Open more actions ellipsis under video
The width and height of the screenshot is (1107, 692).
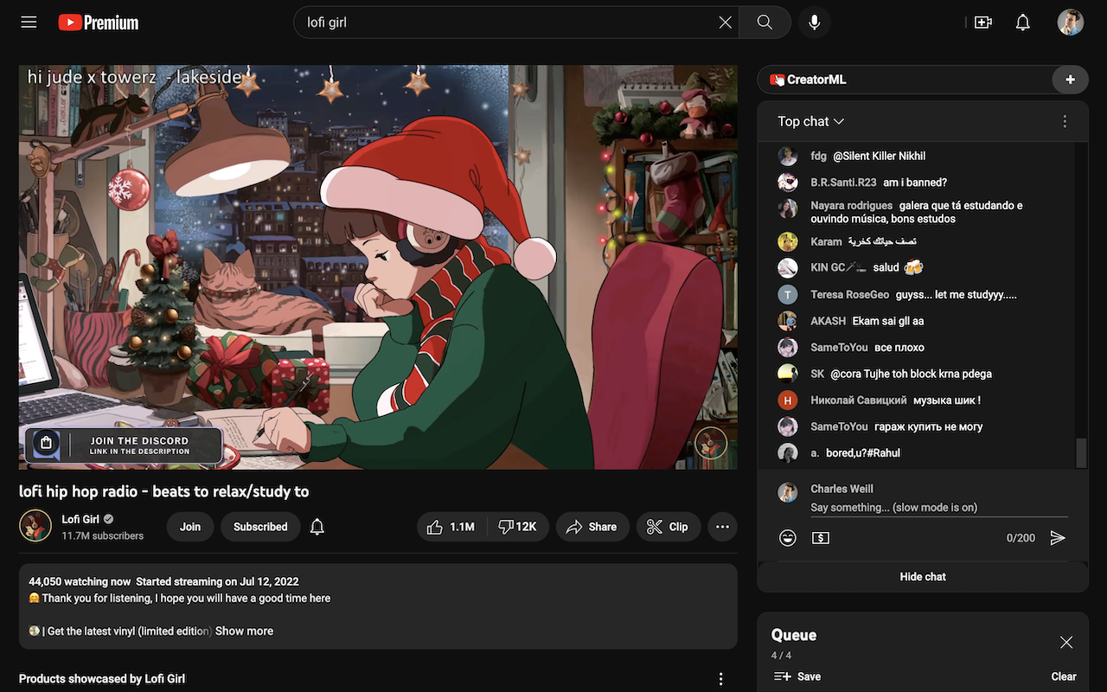(722, 527)
